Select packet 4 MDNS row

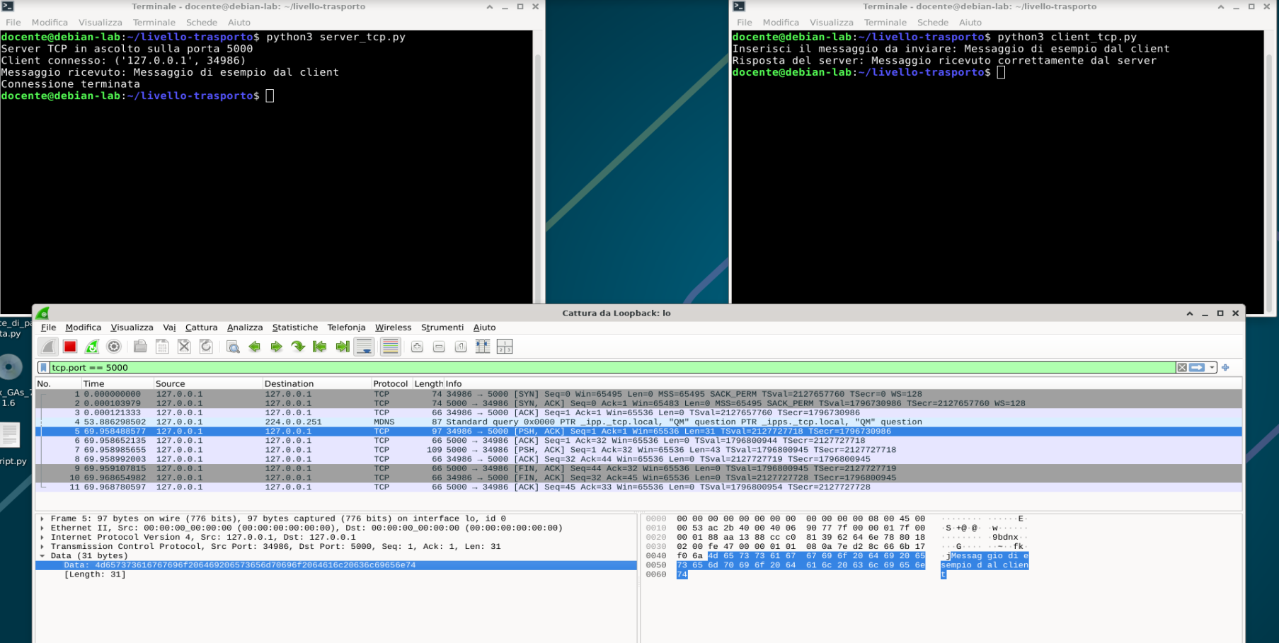point(638,422)
